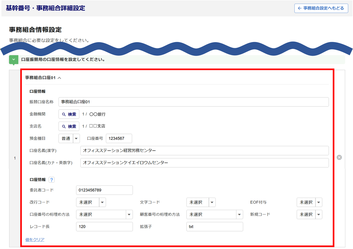Click the green chevron section icon
The height and width of the screenshot is (249, 353).
tap(13, 60)
